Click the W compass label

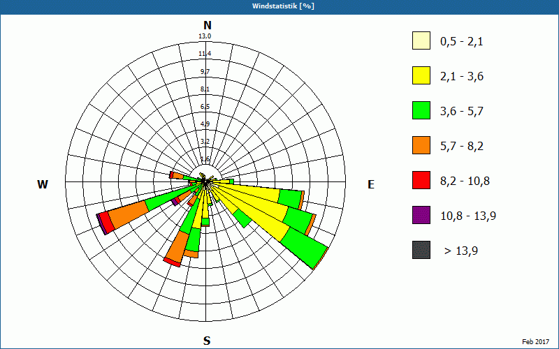[x=43, y=184]
